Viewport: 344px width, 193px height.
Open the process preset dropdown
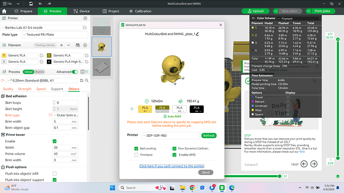tap(41, 81)
